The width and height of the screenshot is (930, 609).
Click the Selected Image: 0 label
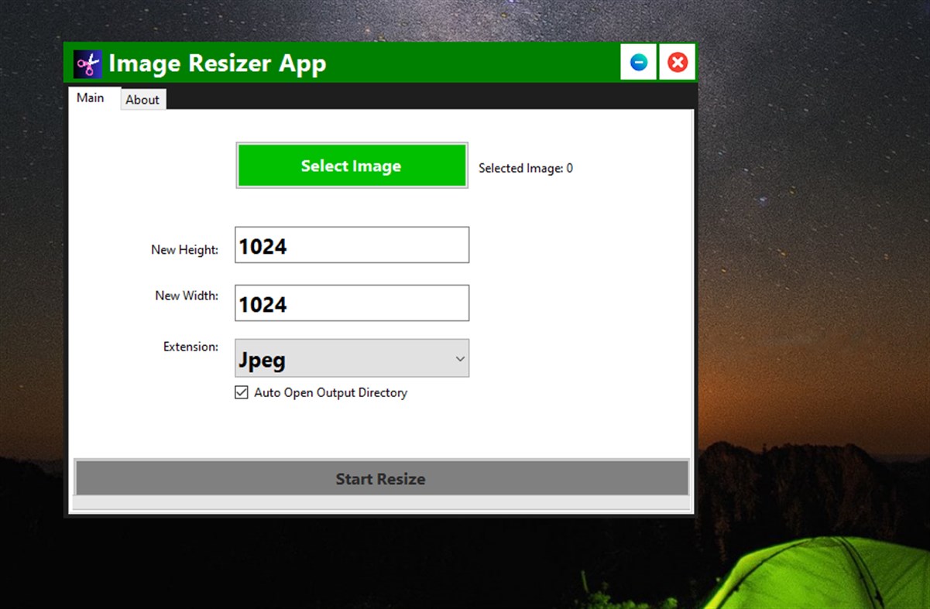click(526, 168)
